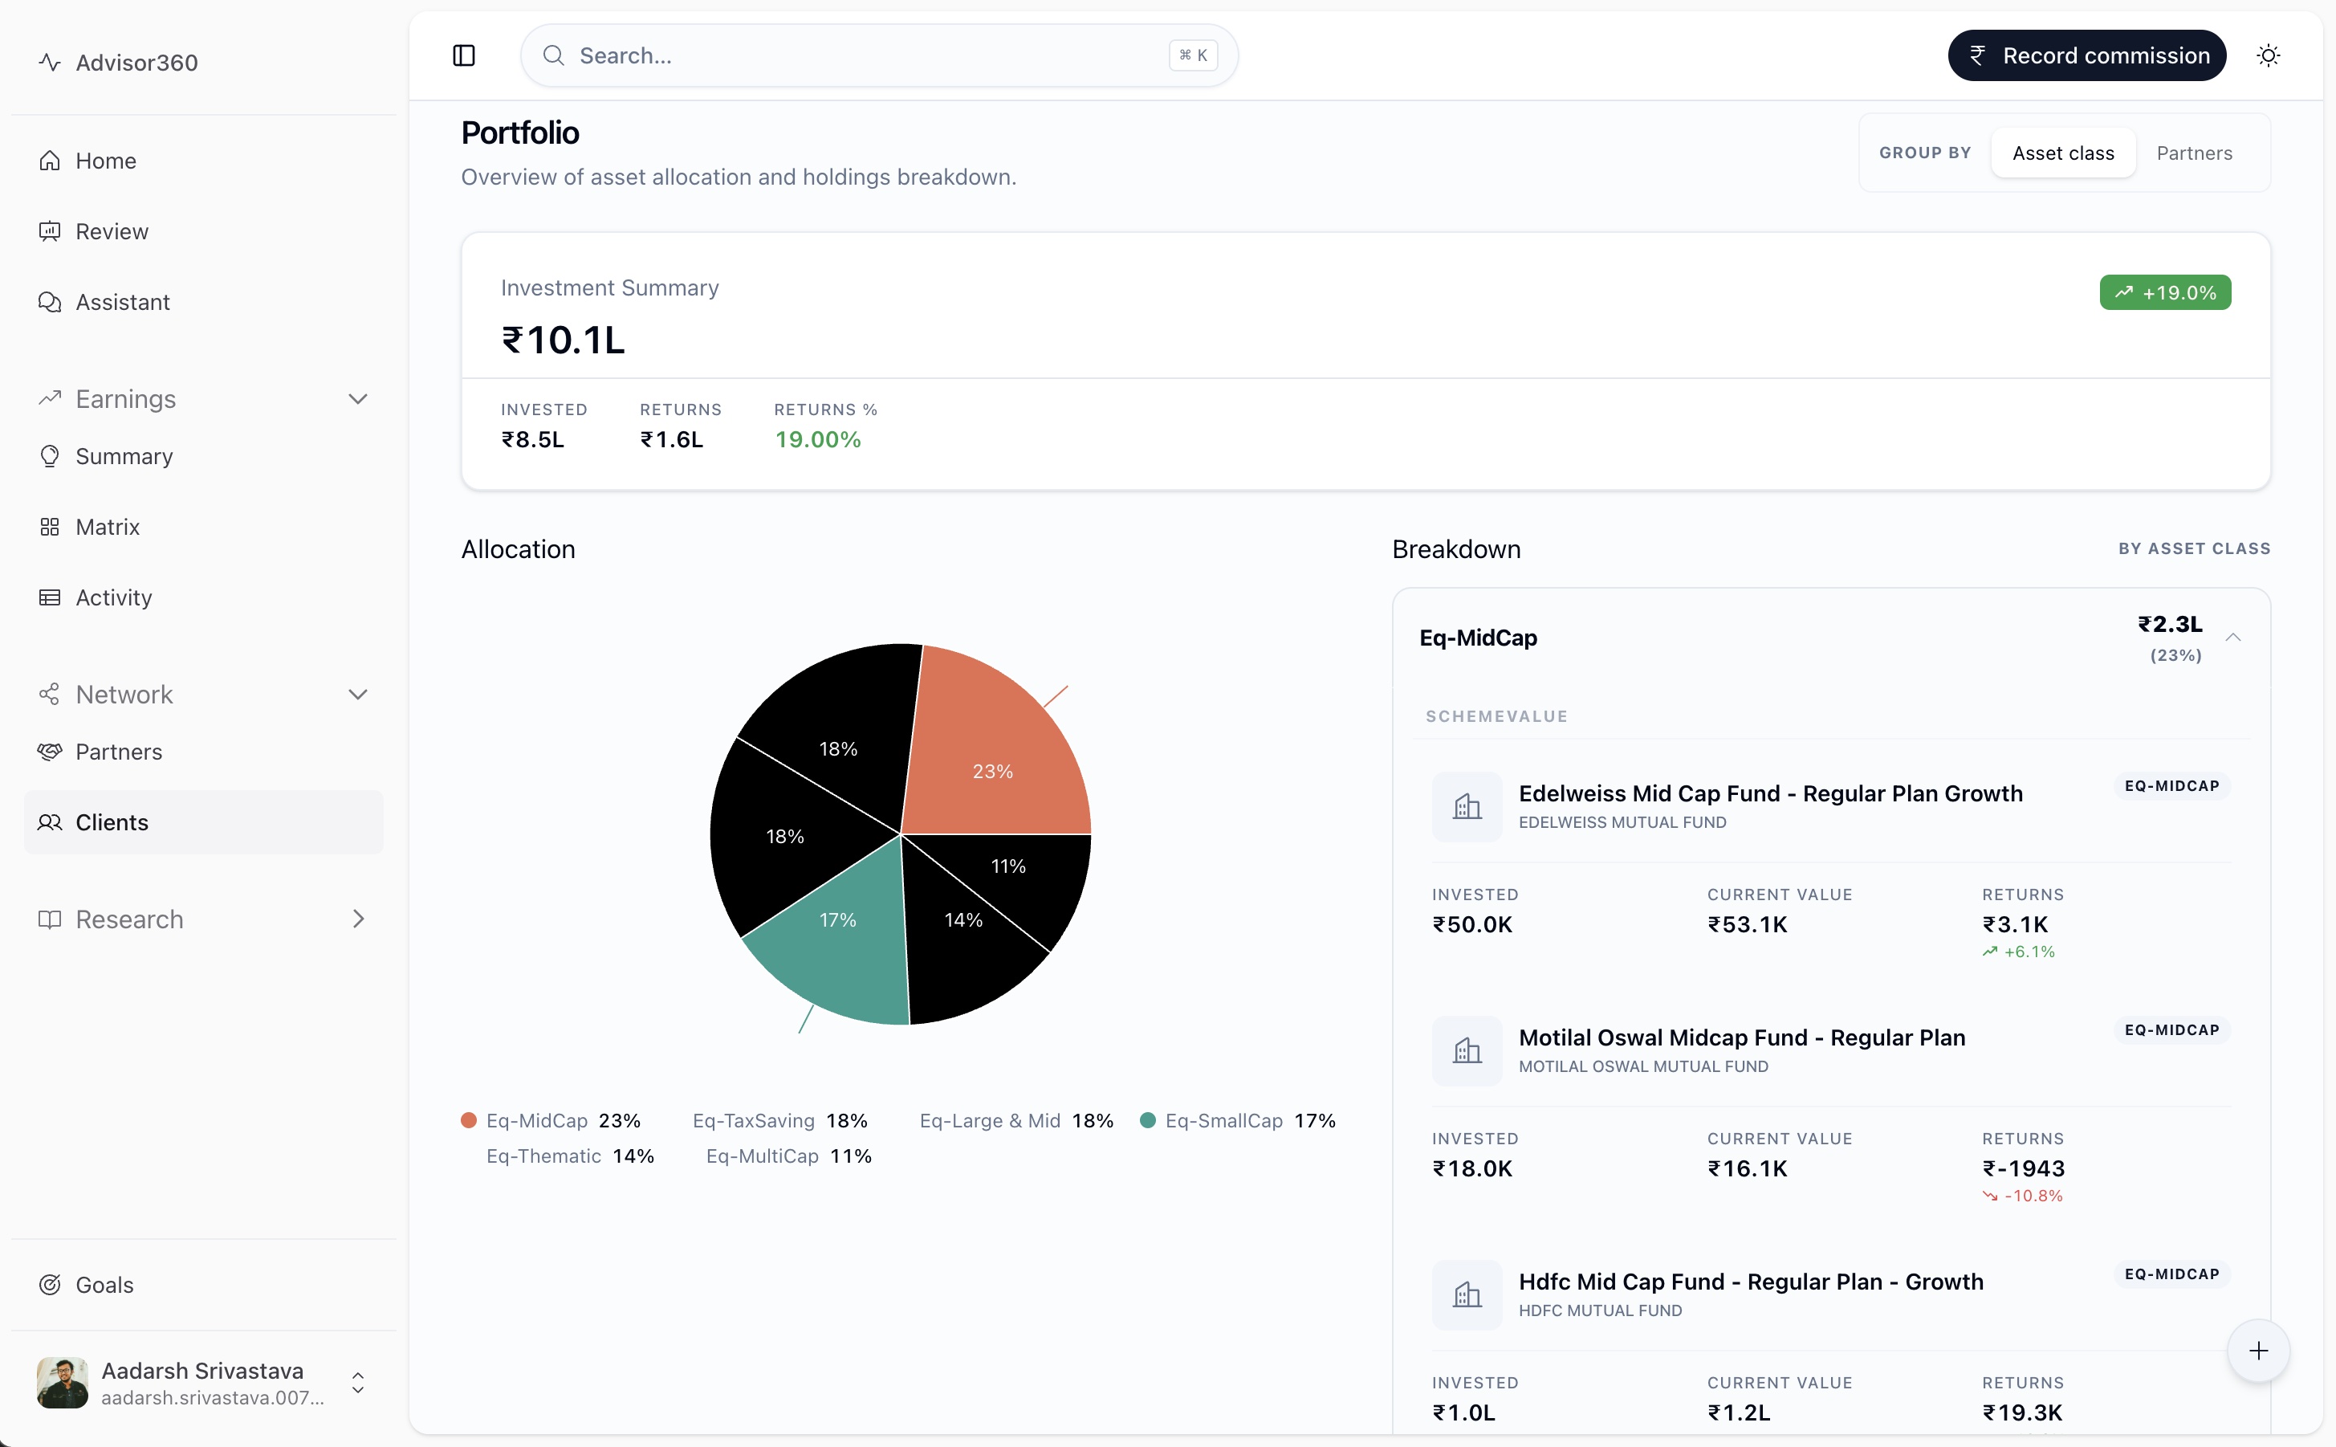
Task: Toggle the light/dark theme sun icon
Action: [x=2268, y=55]
